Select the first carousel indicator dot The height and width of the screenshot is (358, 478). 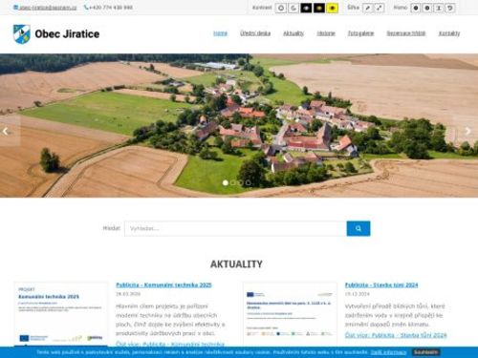pos(226,182)
